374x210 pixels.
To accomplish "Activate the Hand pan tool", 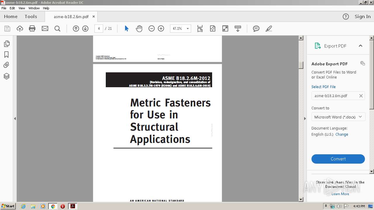I will 139,29.
